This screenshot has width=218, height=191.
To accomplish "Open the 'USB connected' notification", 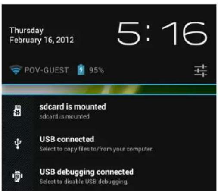I will tap(109, 144).
